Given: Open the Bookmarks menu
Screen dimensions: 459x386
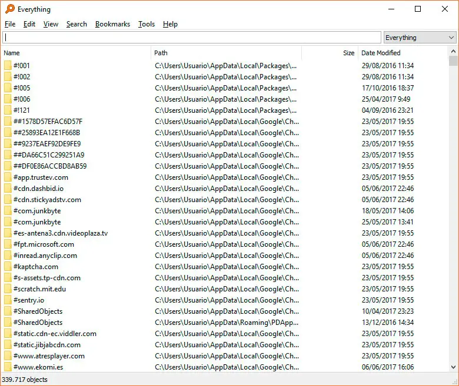Looking at the screenshot, I should (112, 24).
